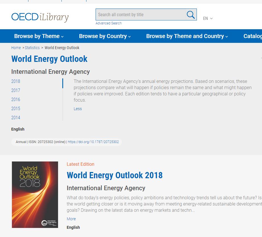Expand the Browse by Country menu
The image size is (262, 237).
105,36
